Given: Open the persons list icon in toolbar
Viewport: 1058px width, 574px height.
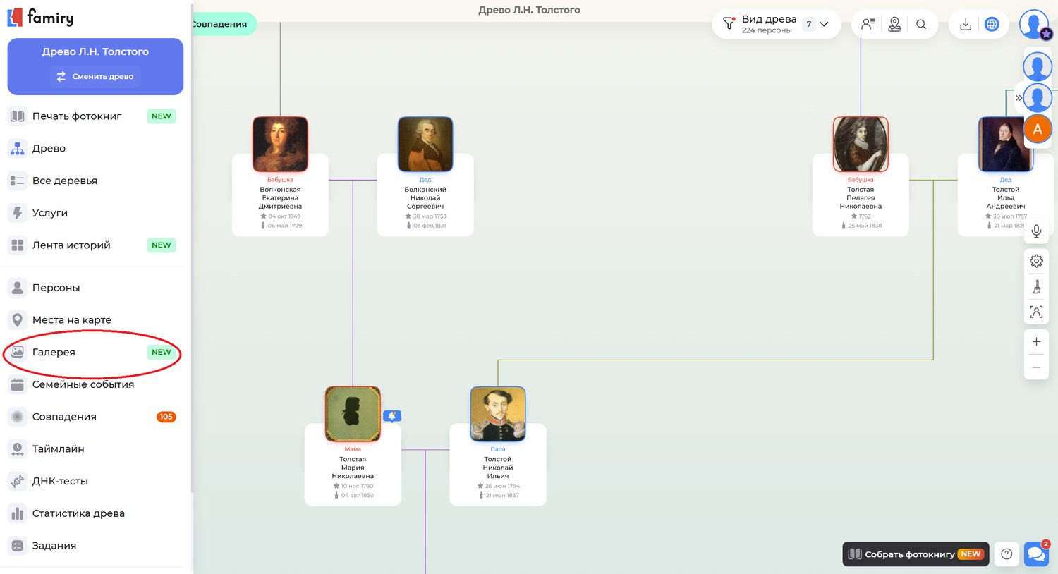Looking at the screenshot, I should point(868,25).
